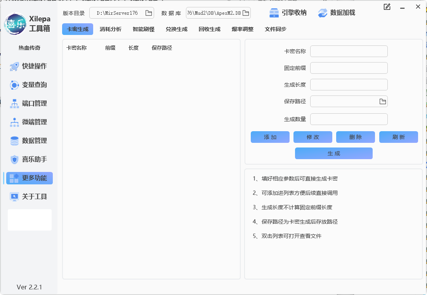Switch to 文件同步 tab
This screenshot has height=295, width=427.
click(x=275, y=29)
